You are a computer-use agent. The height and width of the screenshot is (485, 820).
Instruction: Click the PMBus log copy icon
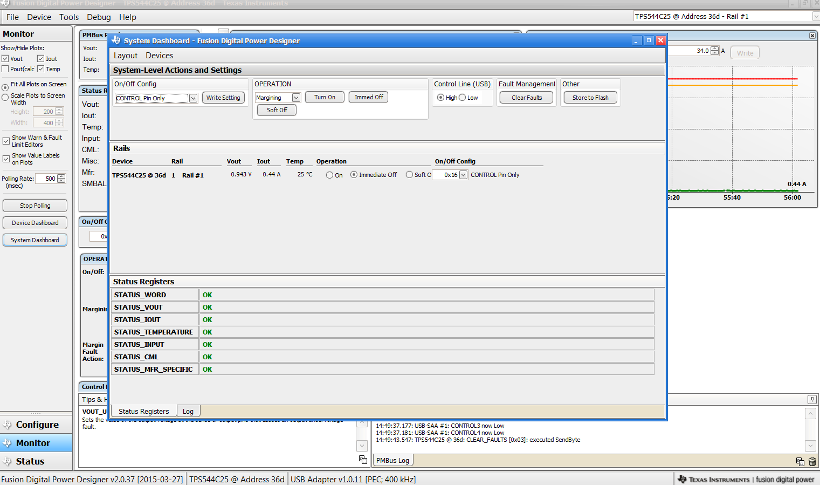tap(800, 461)
